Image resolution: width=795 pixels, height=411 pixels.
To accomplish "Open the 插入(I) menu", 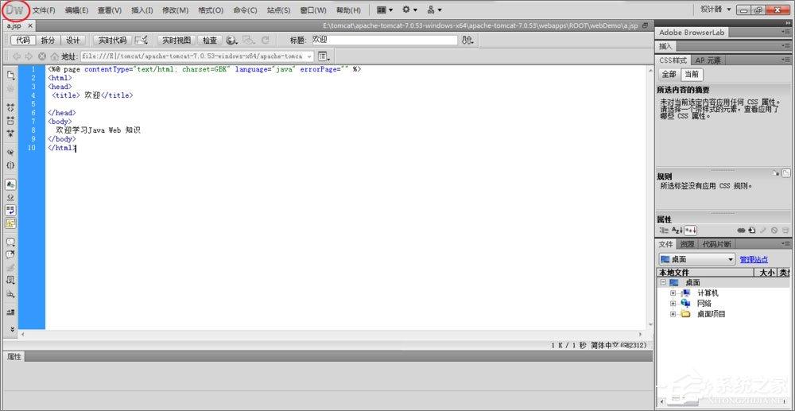I will (x=142, y=10).
